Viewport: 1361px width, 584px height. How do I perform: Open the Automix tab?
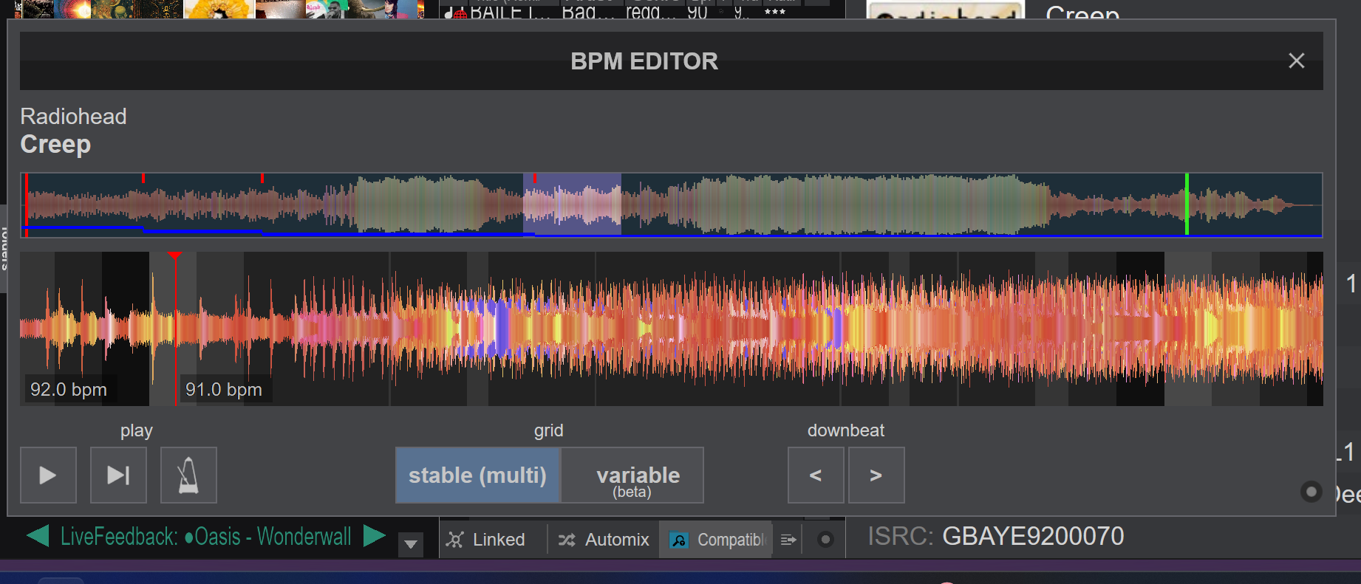(604, 540)
